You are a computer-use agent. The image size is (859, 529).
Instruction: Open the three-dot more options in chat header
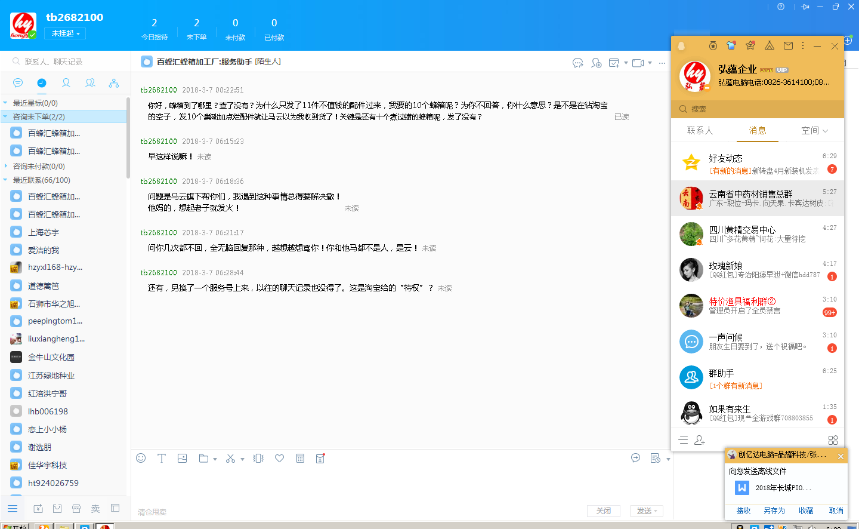(x=662, y=63)
